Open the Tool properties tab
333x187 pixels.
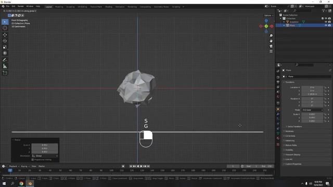[278, 71]
